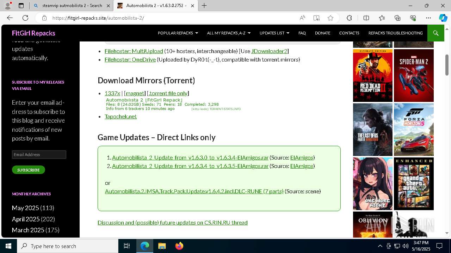Image resolution: width=451 pixels, height=253 pixels.
Task: Open April 2025 archive link
Action: click(x=26, y=219)
